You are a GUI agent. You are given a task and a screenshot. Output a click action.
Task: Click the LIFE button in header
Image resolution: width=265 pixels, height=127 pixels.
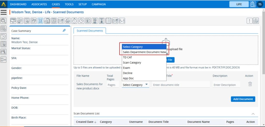239,4
